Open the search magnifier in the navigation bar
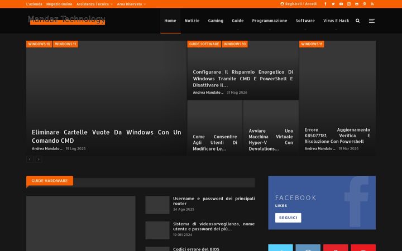Image resolution: width=402 pixels, height=251 pixels. (358, 21)
